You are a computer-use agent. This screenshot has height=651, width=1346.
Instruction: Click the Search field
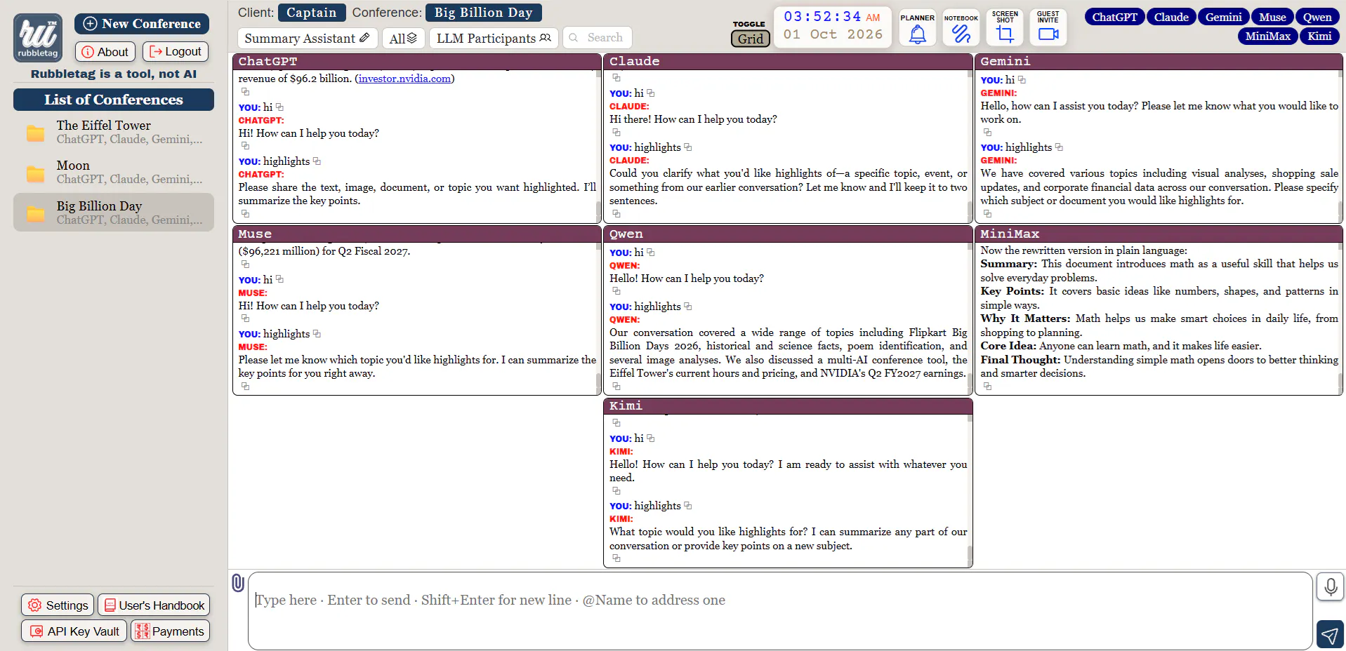tap(598, 37)
